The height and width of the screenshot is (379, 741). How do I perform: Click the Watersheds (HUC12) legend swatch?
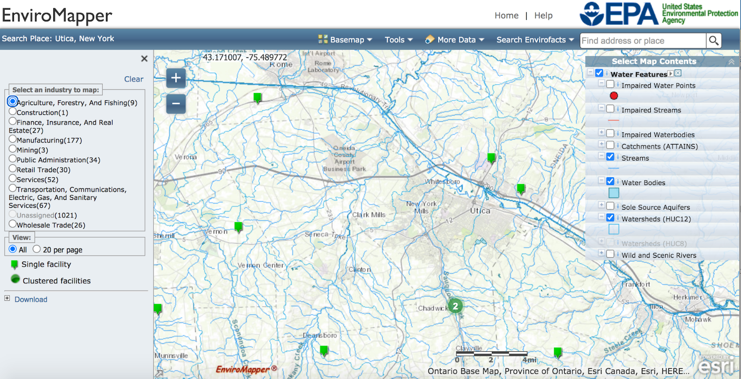[614, 229]
